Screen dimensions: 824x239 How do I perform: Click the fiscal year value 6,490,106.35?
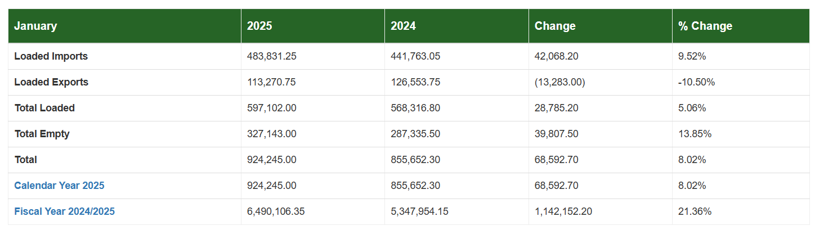pyautogui.click(x=276, y=211)
